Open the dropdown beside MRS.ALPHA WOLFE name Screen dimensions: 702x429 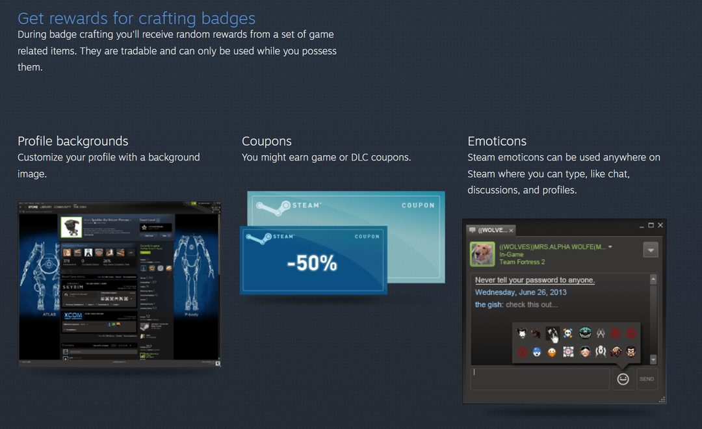click(x=610, y=247)
